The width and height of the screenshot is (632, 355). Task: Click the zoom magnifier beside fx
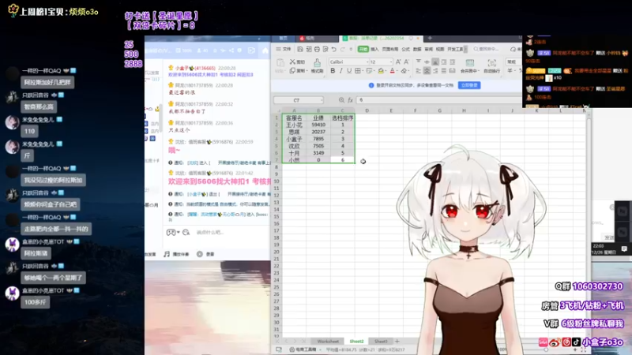[341, 100]
